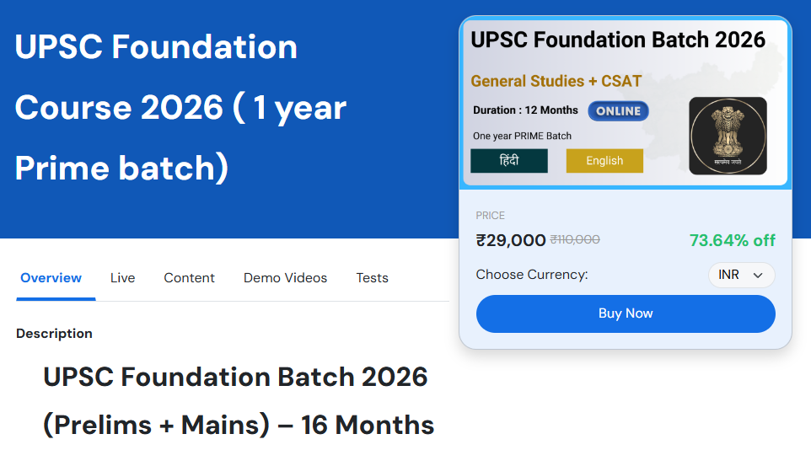Select the English language box on banner

click(604, 161)
